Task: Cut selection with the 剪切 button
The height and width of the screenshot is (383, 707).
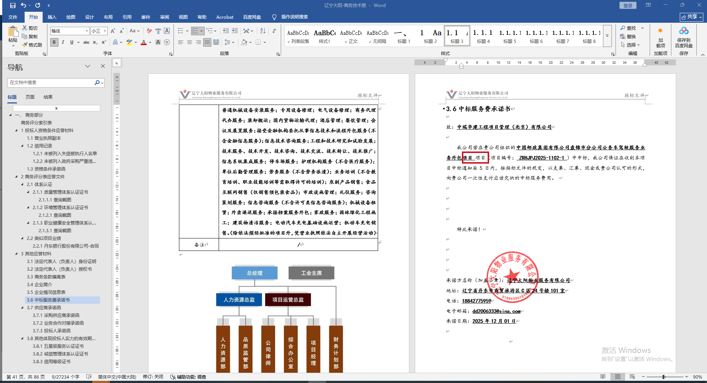Action: coord(30,28)
